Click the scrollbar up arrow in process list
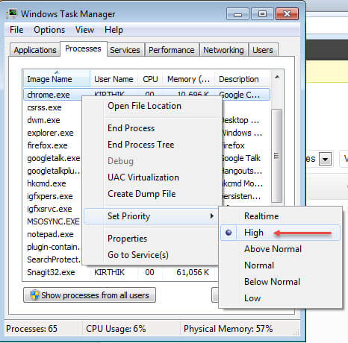The image size is (348, 343). tap(277, 77)
